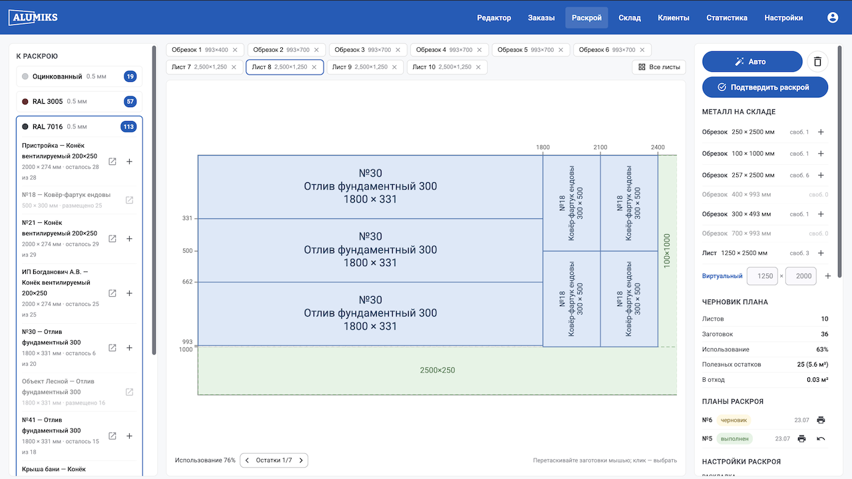Click Подтвердить раскрой button
The height and width of the screenshot is (479, 852).
pyautogui.click(x=765, y=87)
